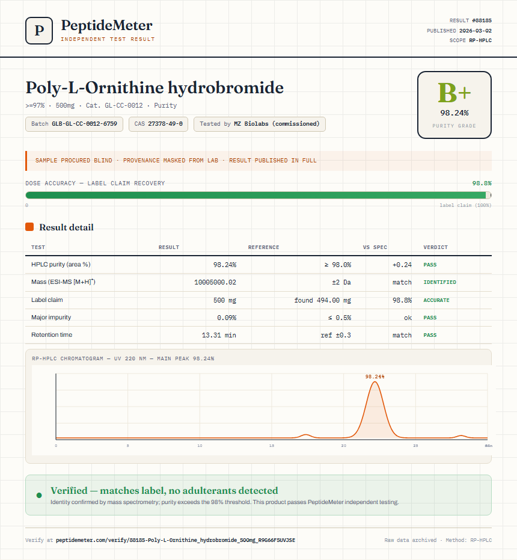
Task: Click the ±2 Da reference value
Action: point(341,282)
